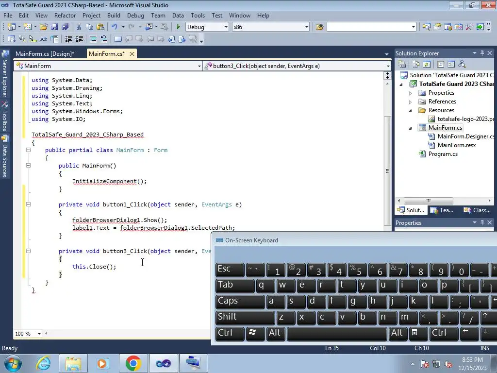Open Internet Explorer from the taskbar
Image resolution: width=497 pixels, height=373 pixels.
[x=43, y=363]
